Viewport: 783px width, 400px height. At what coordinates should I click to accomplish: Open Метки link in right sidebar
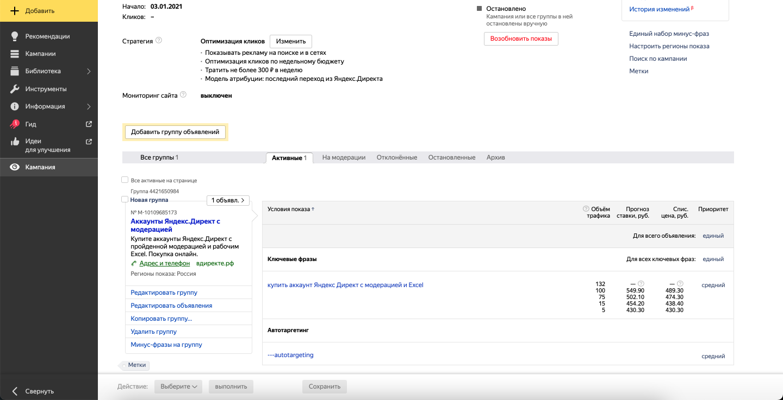[x=638, y=71]
